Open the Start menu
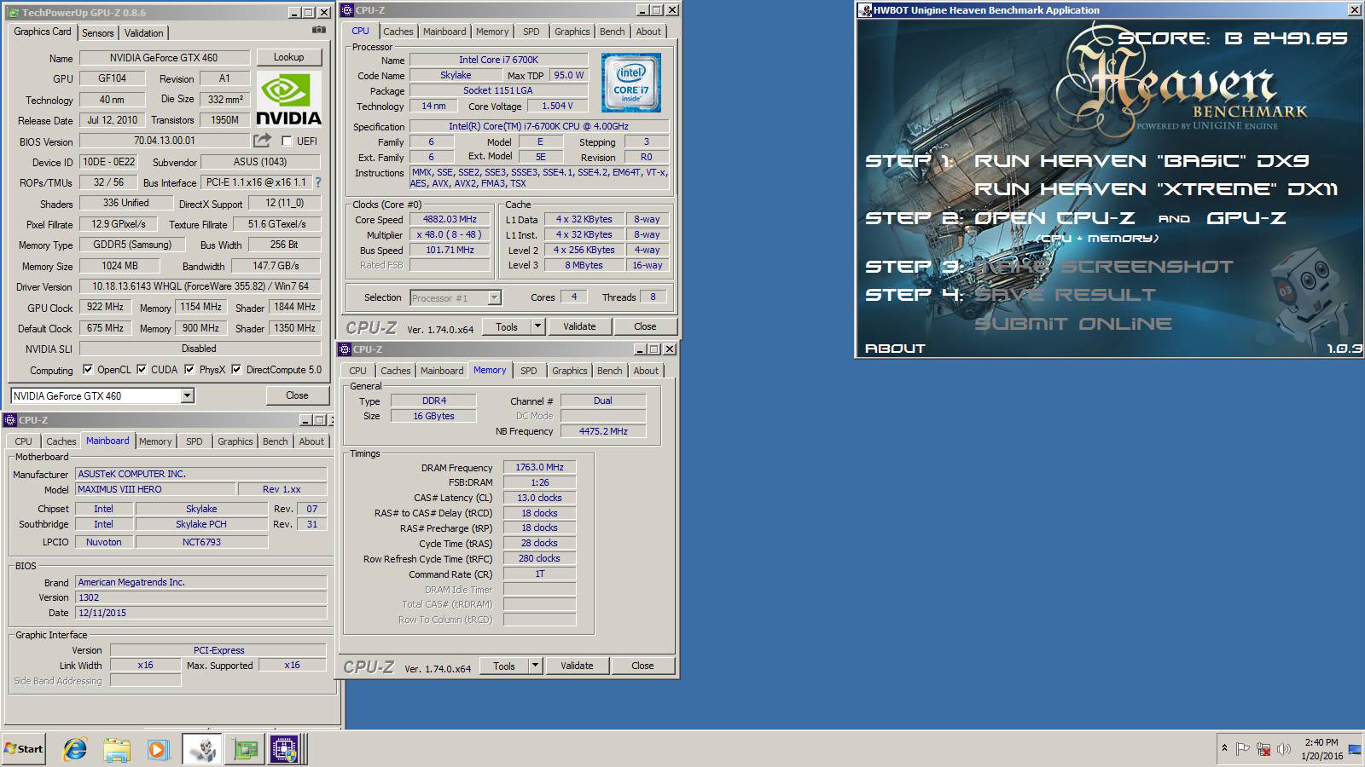The height and width of the screenshot is (767, 1365). tap(24, 749)
